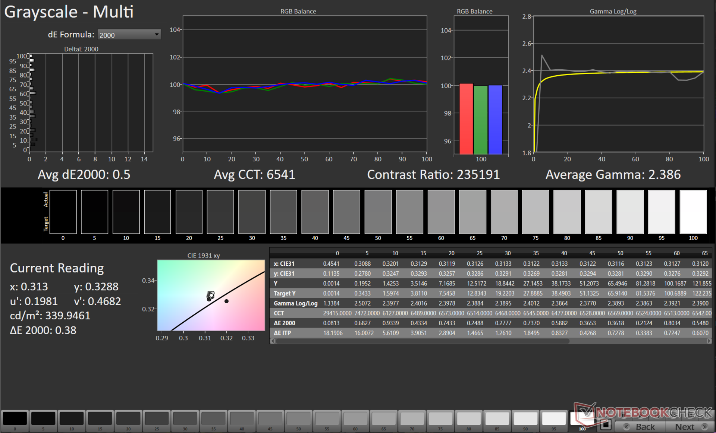Click the CCT row label in the table
This screenshot has width=716, height=433.
click(279, 313)
